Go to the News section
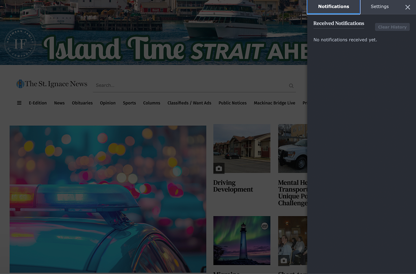416x274 pixels. pyautogui.click(x=59, y=103)
